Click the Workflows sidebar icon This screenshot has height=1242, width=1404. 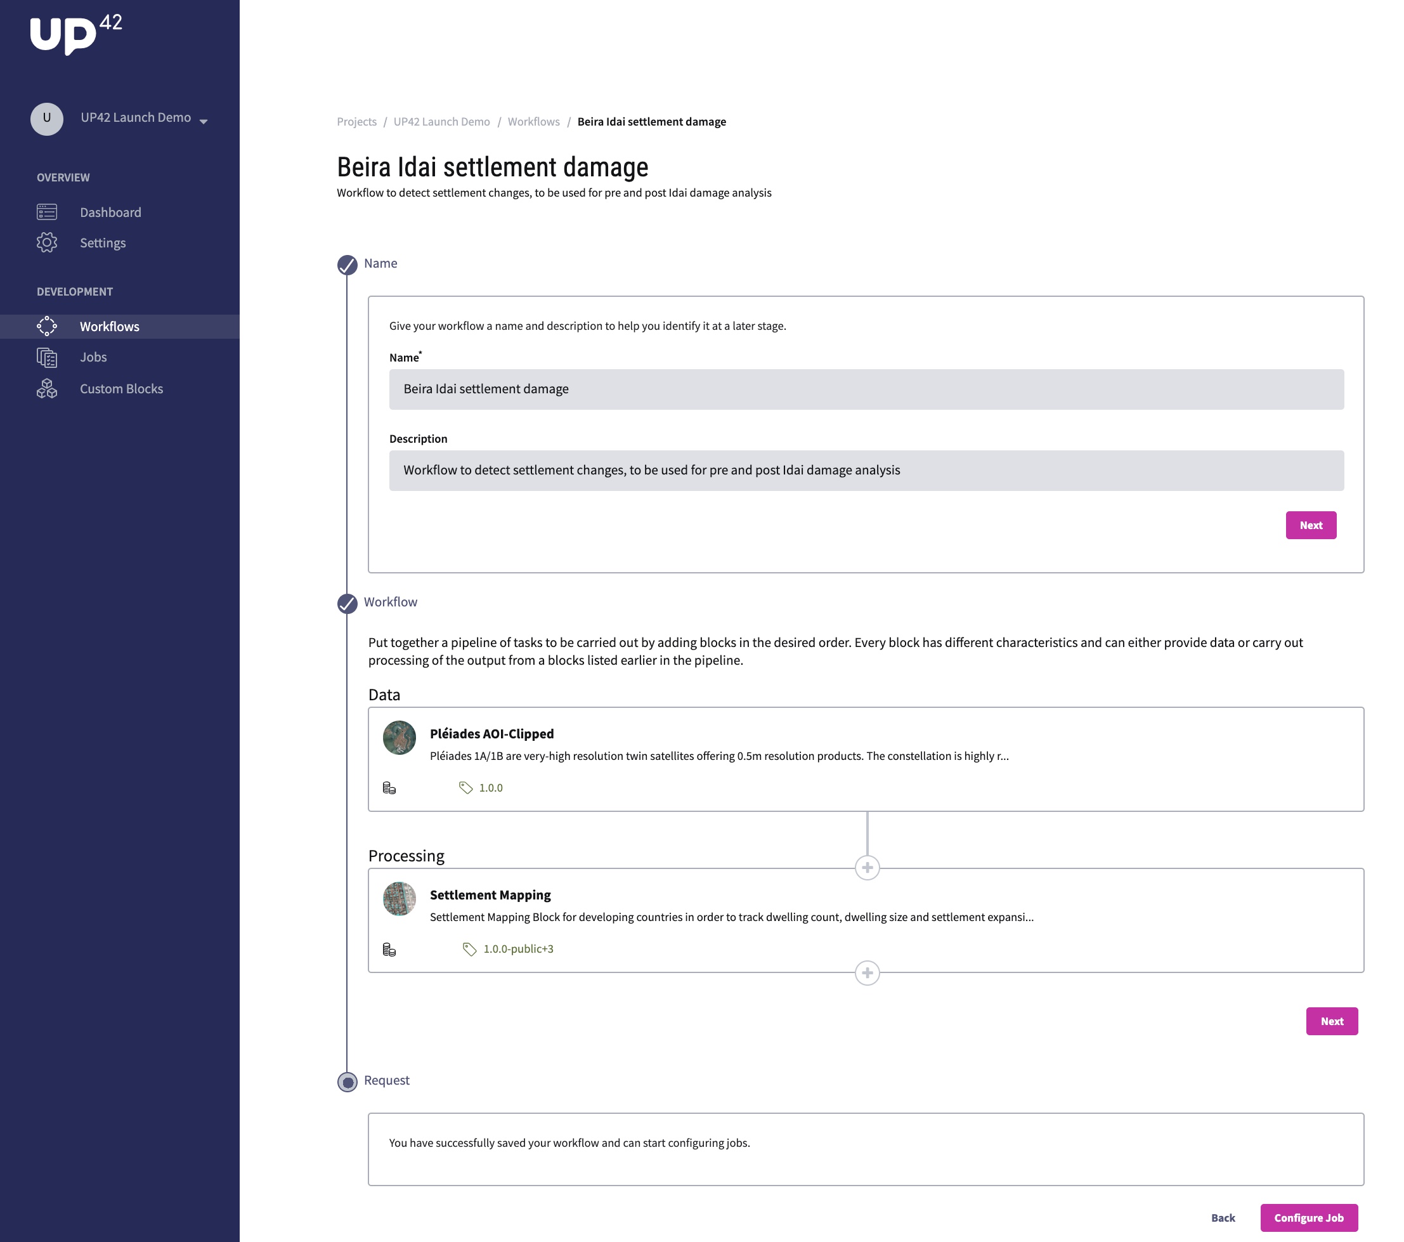click(47, 326)
